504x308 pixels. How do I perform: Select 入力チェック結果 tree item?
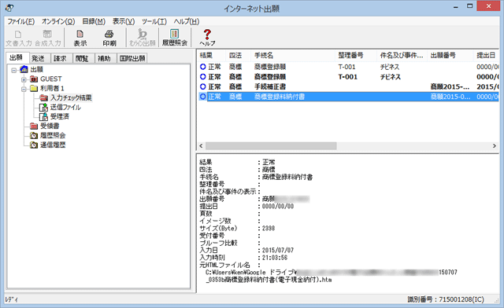click(71, 97)
